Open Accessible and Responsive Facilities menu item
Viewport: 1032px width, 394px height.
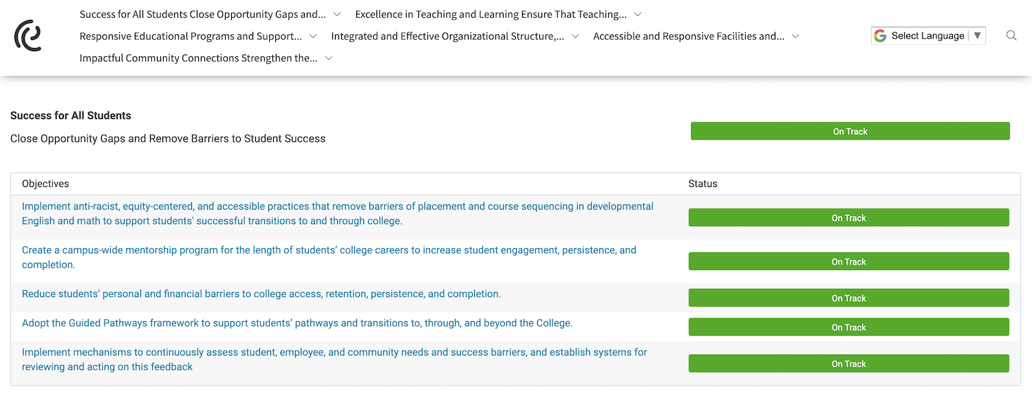point(688,36)
